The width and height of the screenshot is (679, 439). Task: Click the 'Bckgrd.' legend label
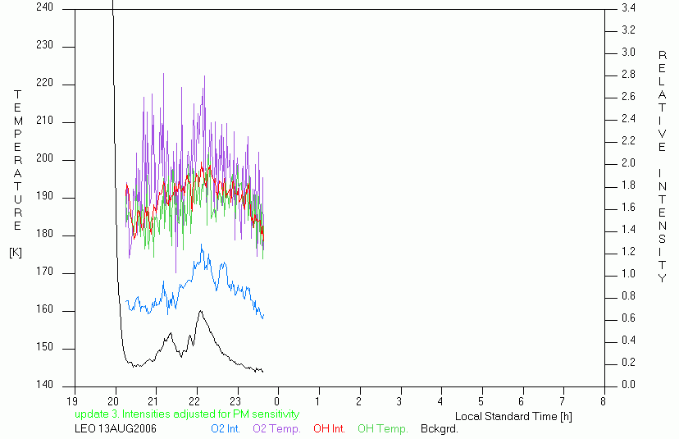pos(439,428)
